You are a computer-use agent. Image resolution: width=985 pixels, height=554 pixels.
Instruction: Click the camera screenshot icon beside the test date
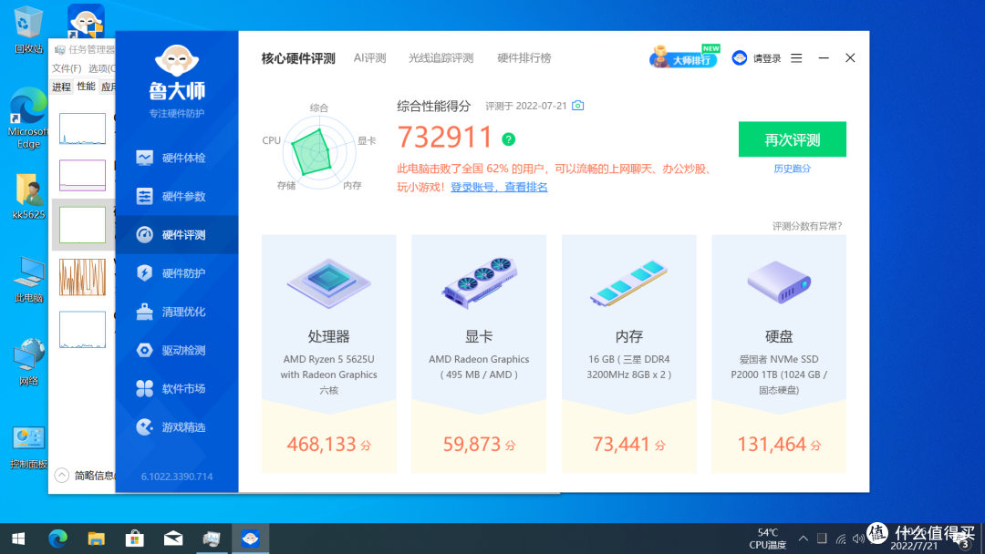(x=578, y=106)
